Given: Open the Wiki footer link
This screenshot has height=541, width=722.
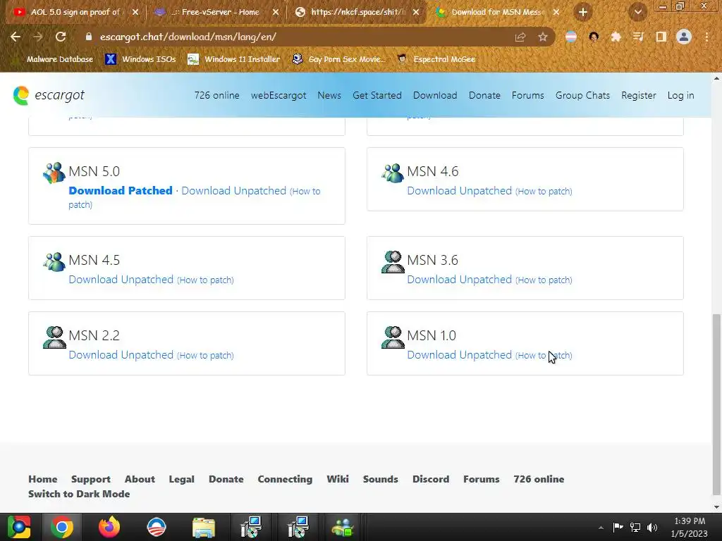Looking at the screenshot, I should pos(338,479).
